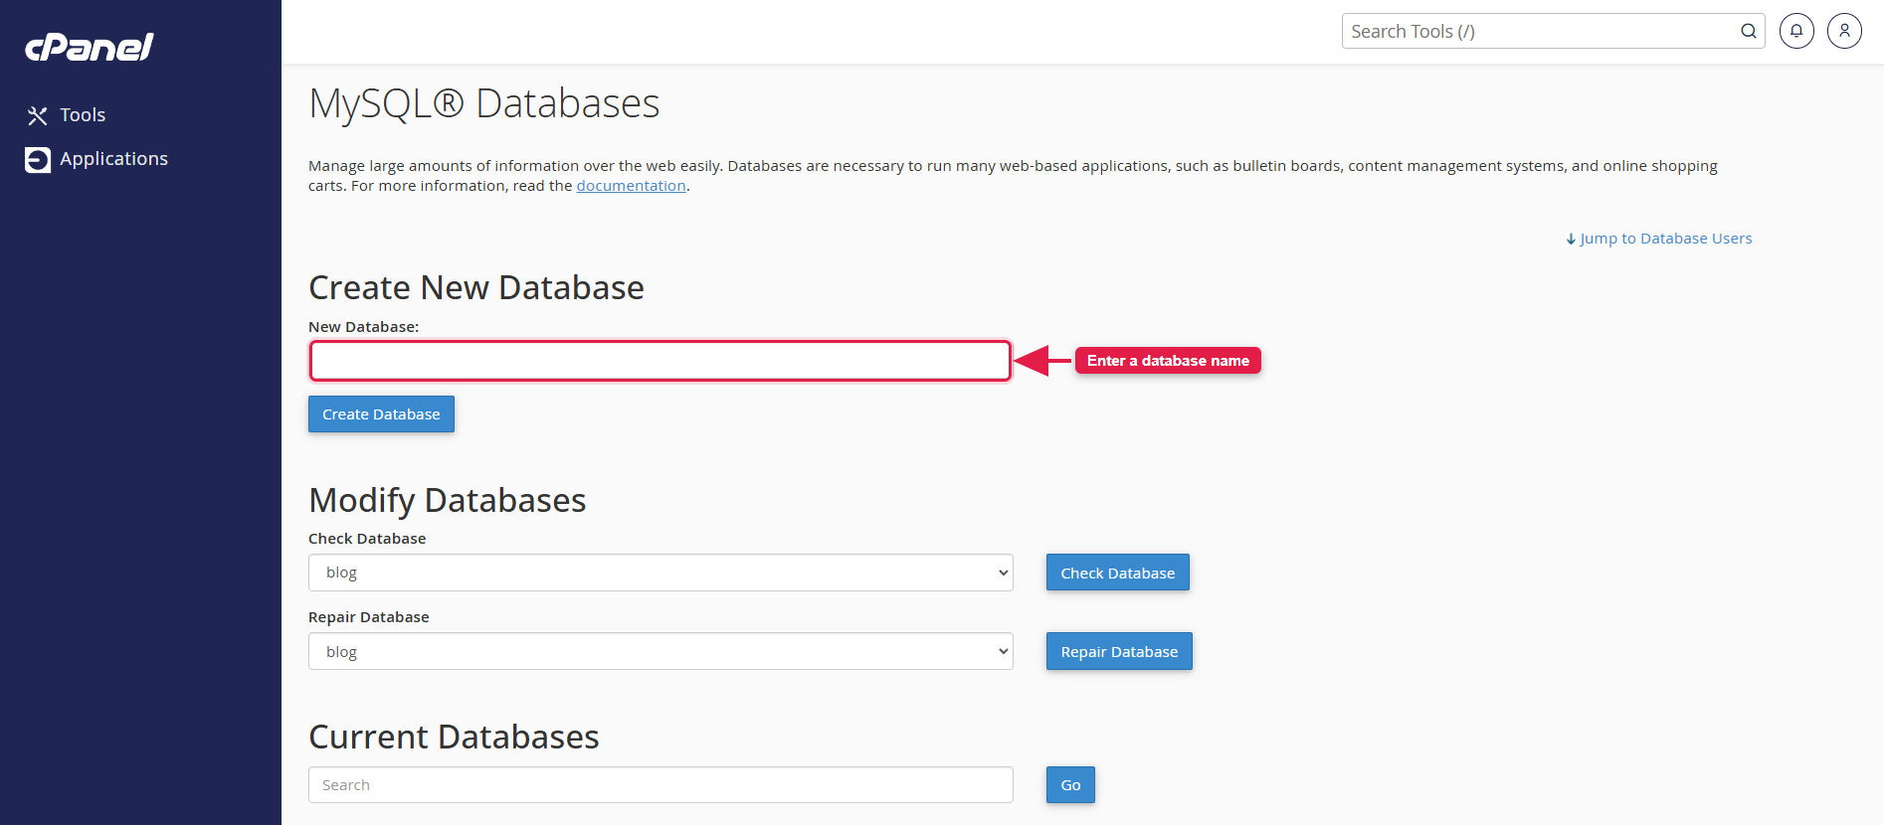Click the Current Databases heading

point(454,737)
